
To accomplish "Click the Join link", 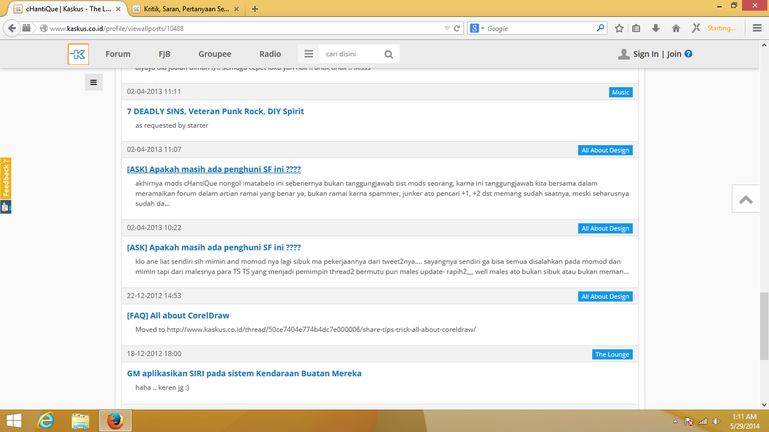I will tap(674, 54).
